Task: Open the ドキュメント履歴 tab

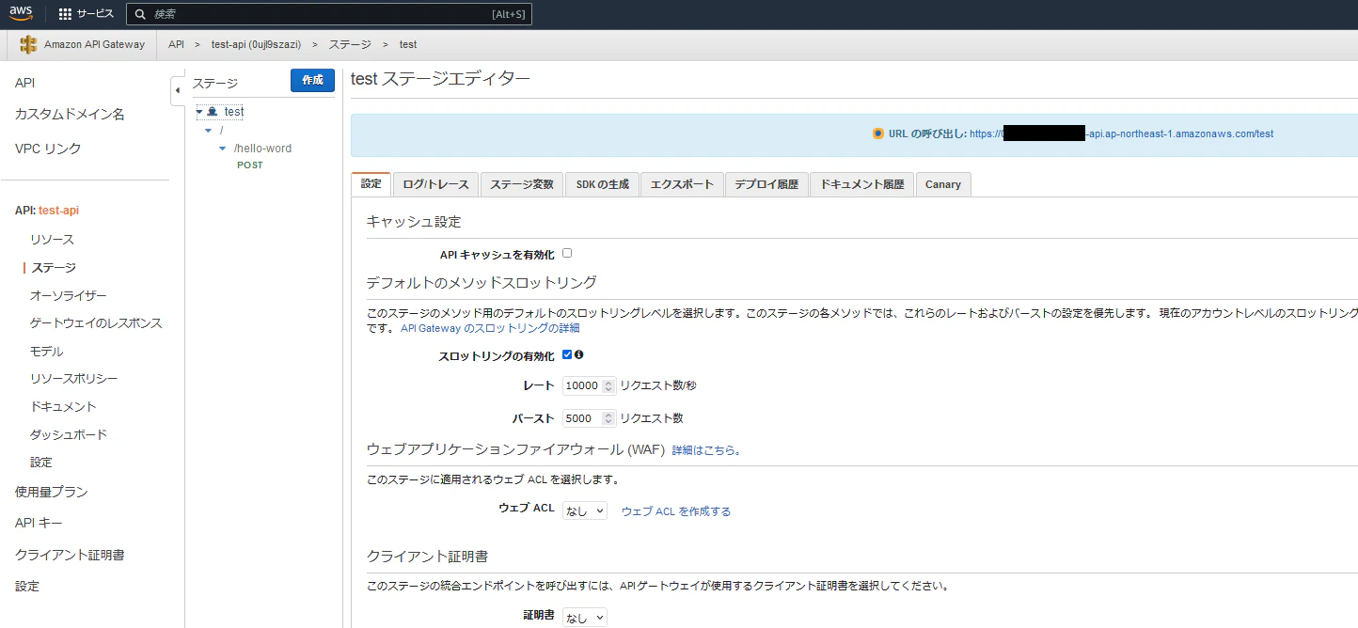Action: 861,184
